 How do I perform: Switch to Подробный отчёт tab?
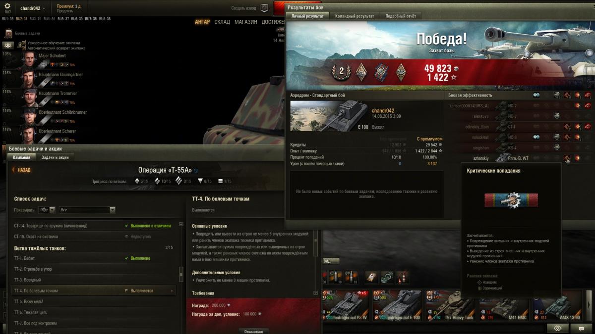click(x=401, y=16)
